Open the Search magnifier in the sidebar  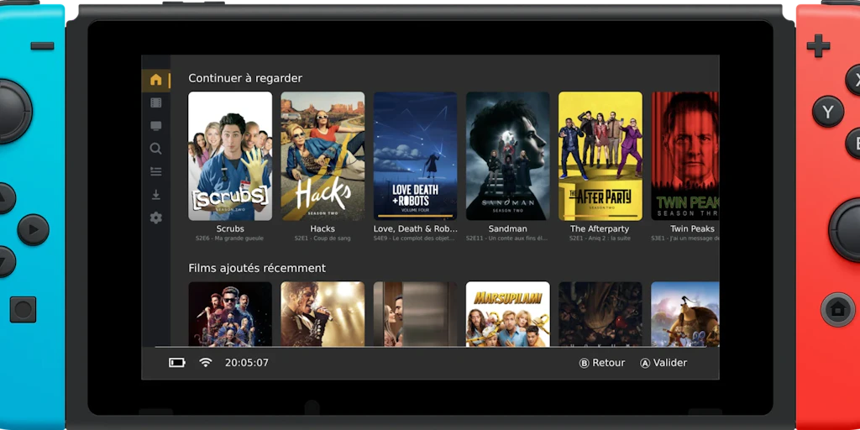[155, 149]
